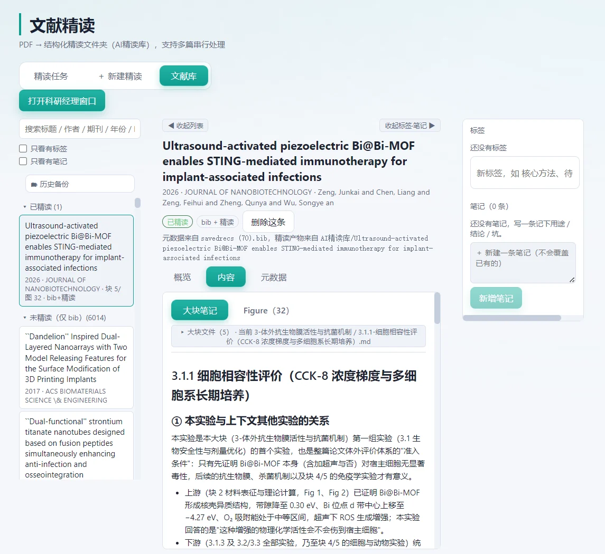Click the 新增笔记 button
The width and height of the screenshot is (605, 554).
tap(496, 298)
